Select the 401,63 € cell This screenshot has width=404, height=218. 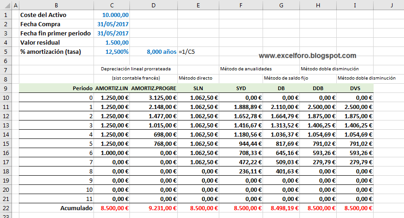[281, 172]
